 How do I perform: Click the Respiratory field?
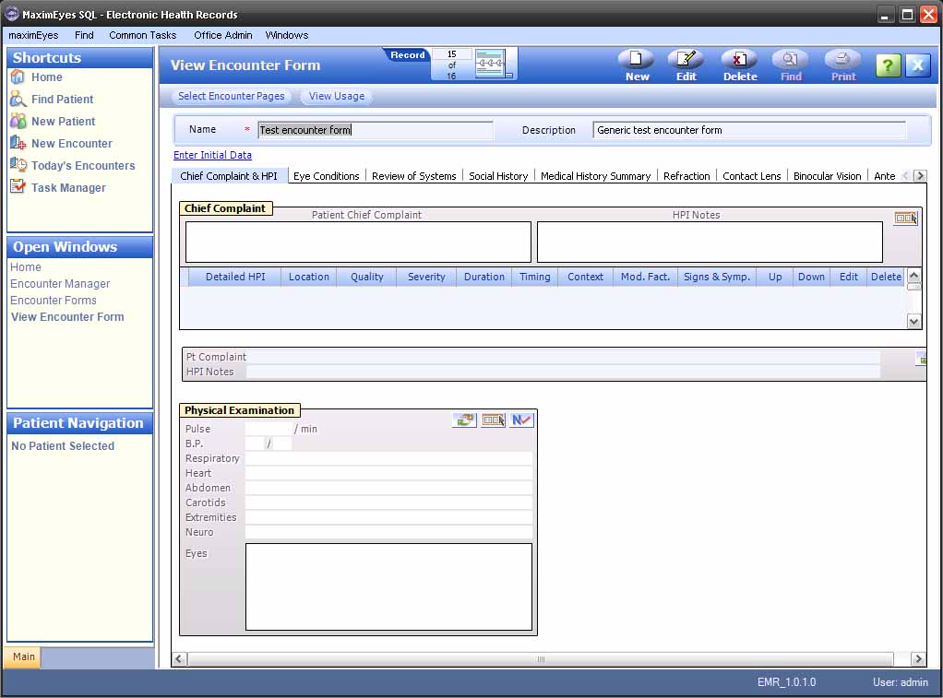pyautogui.click(x=388, y=458)
